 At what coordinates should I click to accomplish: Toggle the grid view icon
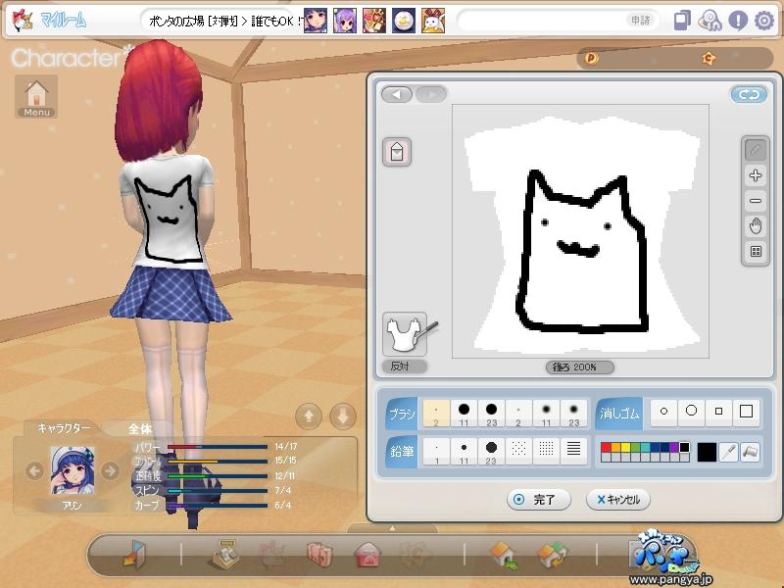pos(756,252)
